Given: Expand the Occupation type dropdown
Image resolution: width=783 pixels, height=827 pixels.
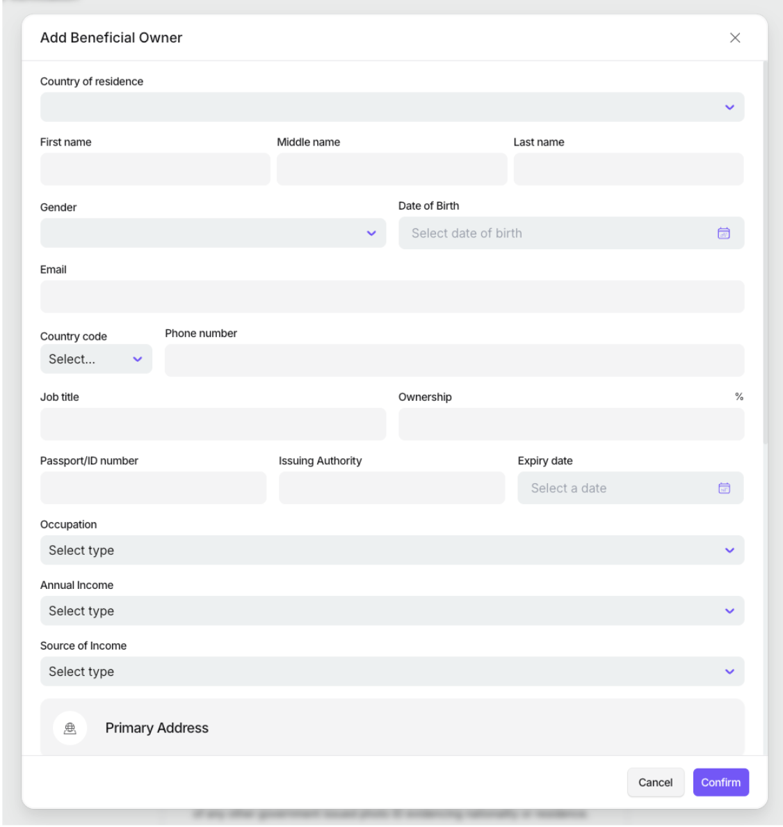Looking at the screenshot, I should 392,550.
